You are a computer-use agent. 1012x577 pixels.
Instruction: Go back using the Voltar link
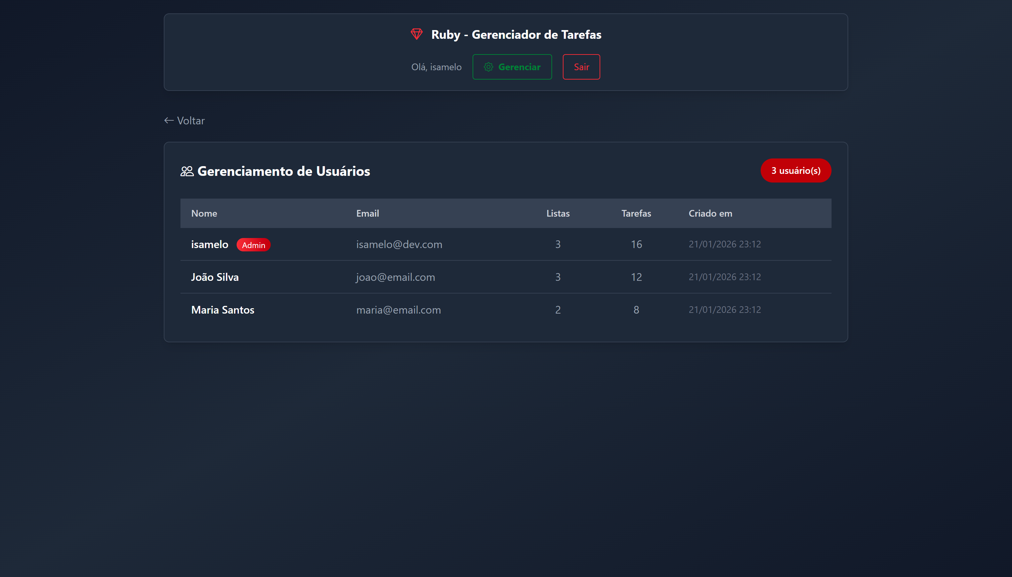point(191,120)
